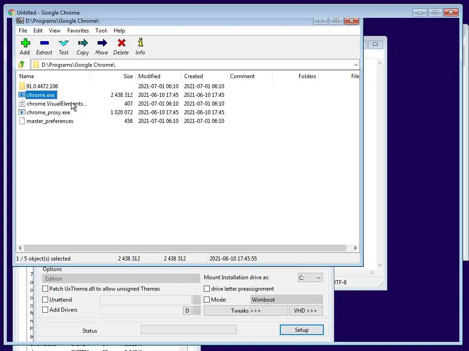The height and width of the screenshot is (351, 469).
Task: Open the Tools menu
Action: [101, 31]
